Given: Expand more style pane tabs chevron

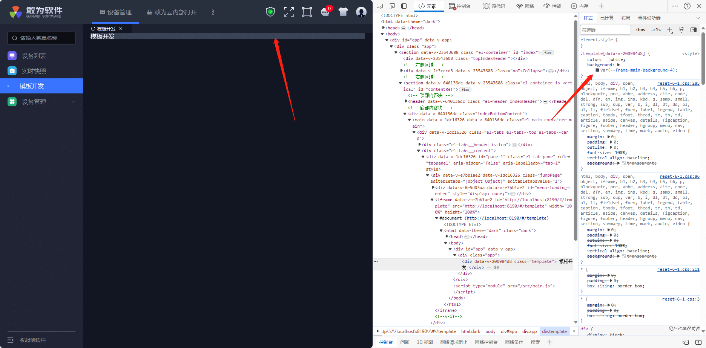Looking at the screenshot, I should (698, 18).
